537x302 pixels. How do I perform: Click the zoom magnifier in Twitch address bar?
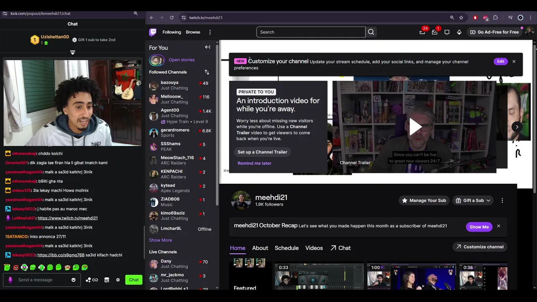(x=452, y=18)
